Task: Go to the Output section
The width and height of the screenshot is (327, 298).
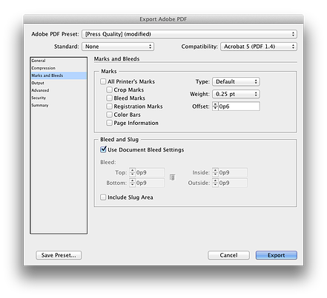Action: 59,83
